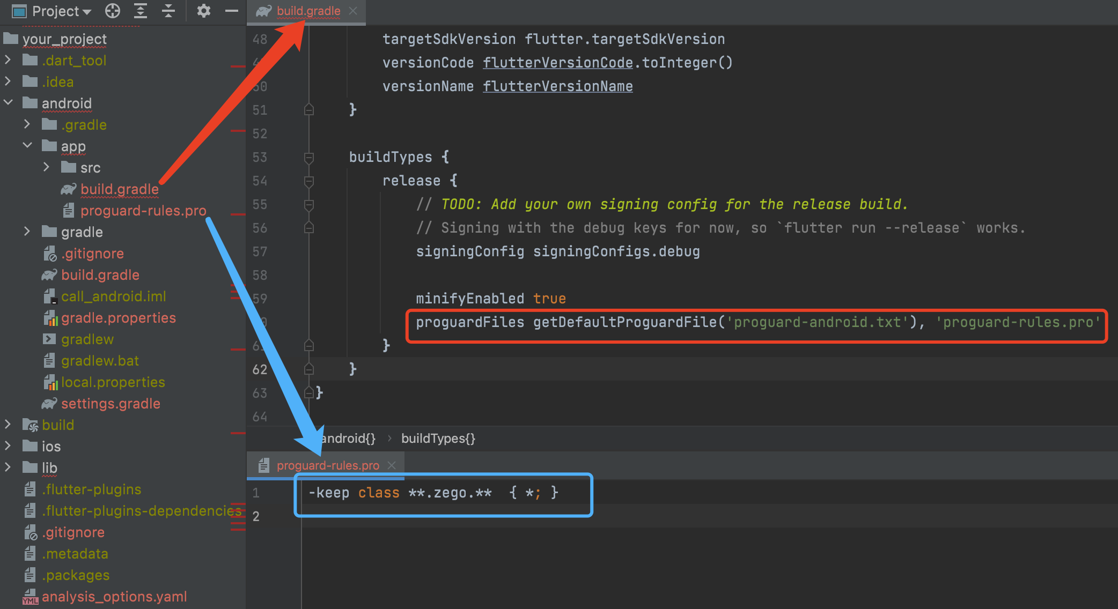This screenshot has height=609, width=1118.
Task: Click the Collapse All icon in Project toolbar
Action: pyautogui.click(x=168, y=11)
